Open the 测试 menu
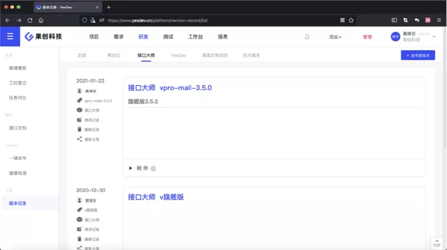447x250 pixels. [168, 37]
